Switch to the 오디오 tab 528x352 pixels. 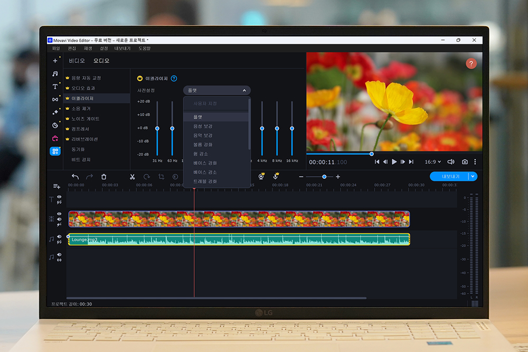[101, 61]
